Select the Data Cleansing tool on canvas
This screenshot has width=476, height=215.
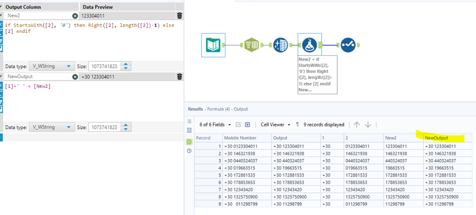(281, 45)
